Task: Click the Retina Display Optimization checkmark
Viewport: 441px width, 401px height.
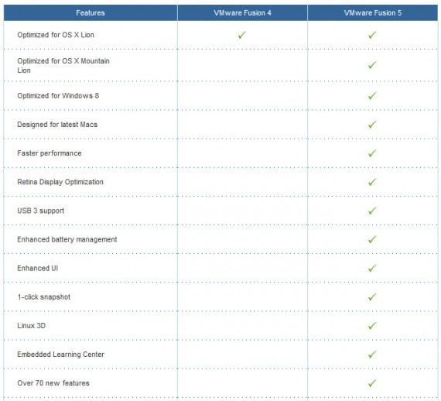Action: (x=372, y=182)
